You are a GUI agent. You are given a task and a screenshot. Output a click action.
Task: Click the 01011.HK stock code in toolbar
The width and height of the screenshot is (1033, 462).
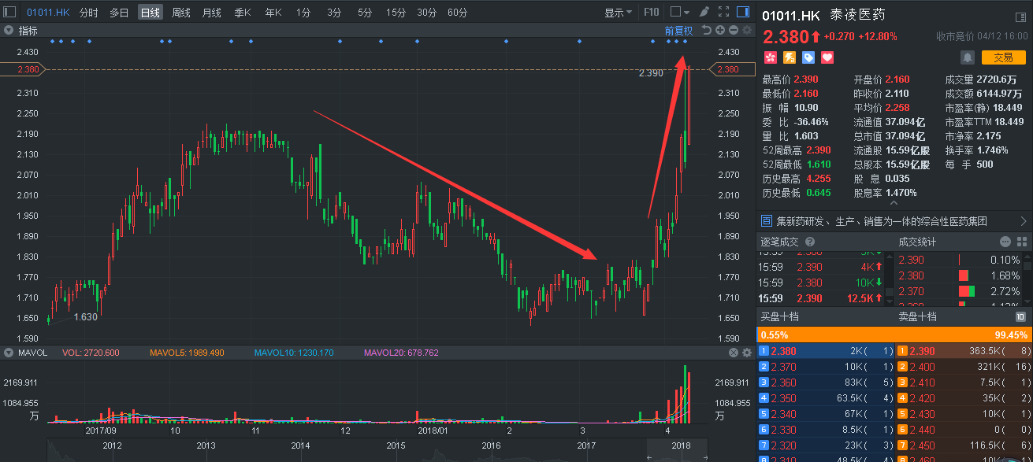[47, 13]
